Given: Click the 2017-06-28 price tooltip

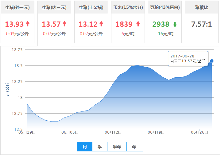Looking at the screenshot, I should click(188, 58).
